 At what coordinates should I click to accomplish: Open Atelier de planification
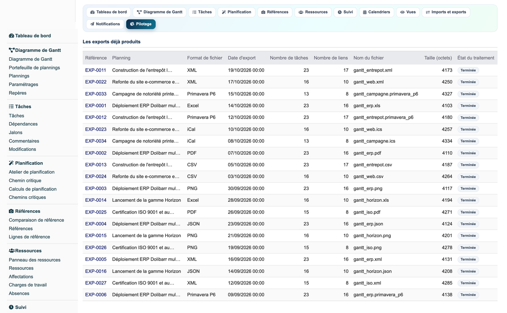(x=32, y=172)
